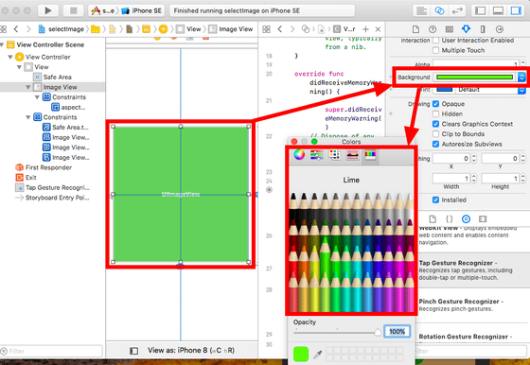Show the Code Snippet library
This screenshot has height=365, width=530.
tap(450, 219)
